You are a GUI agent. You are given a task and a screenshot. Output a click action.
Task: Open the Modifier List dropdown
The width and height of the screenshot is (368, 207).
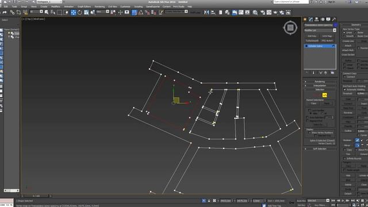(x=320, y=30)
